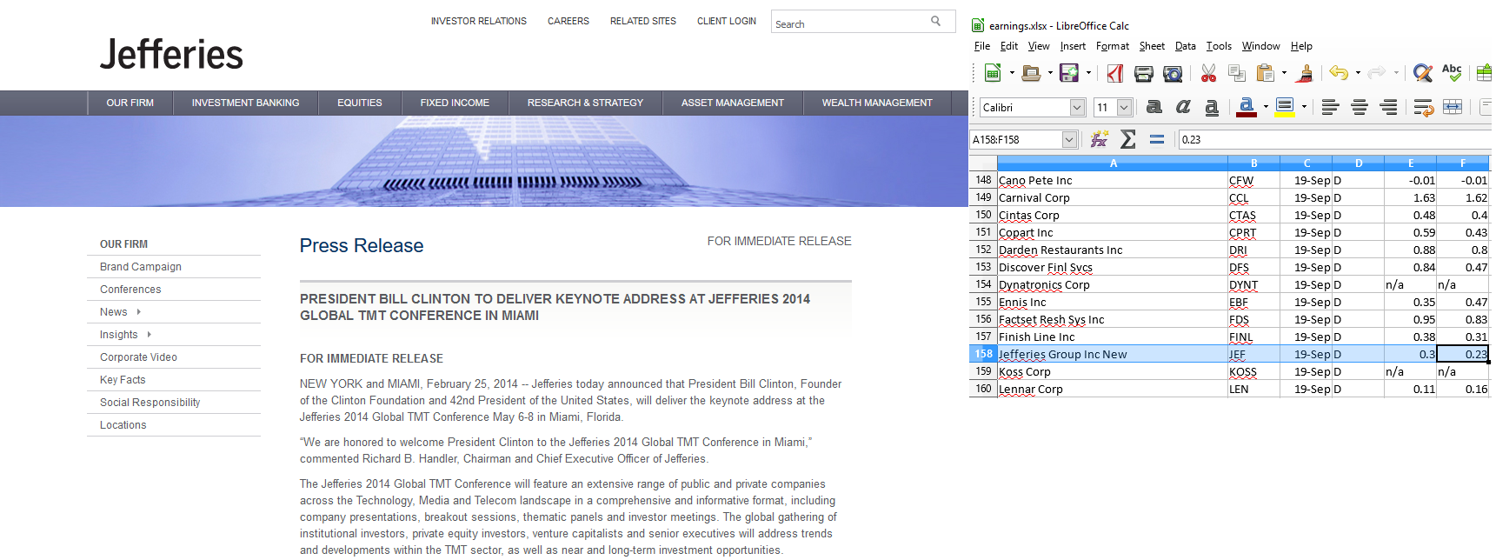Open the font size 11 dropdown
This screenshot has width=1496, height=560.
point(1124,107)
